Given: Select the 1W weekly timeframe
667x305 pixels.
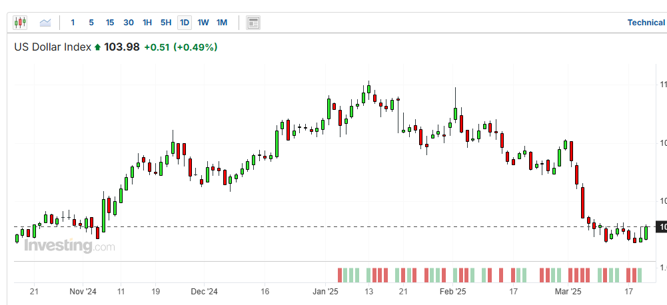Looking at the screenshot, I should pos(203,23).
